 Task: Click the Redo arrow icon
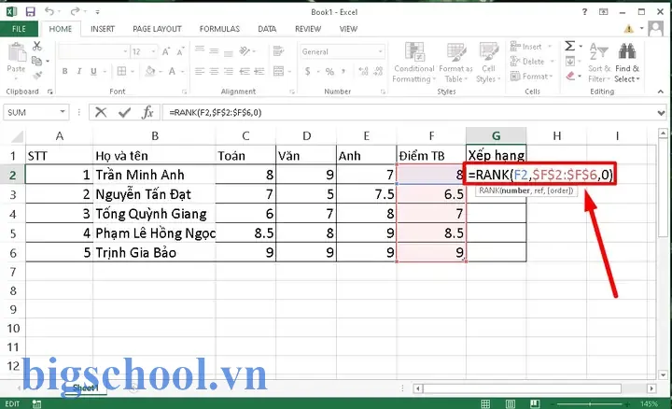(x=75, y=11)
